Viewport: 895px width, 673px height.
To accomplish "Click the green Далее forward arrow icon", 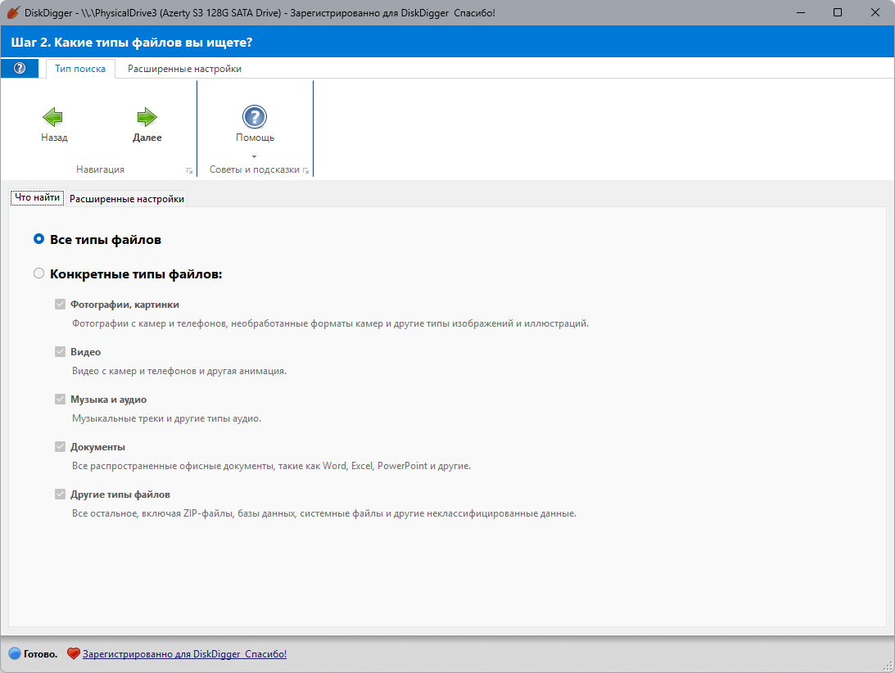I will (x=147, y=117).
